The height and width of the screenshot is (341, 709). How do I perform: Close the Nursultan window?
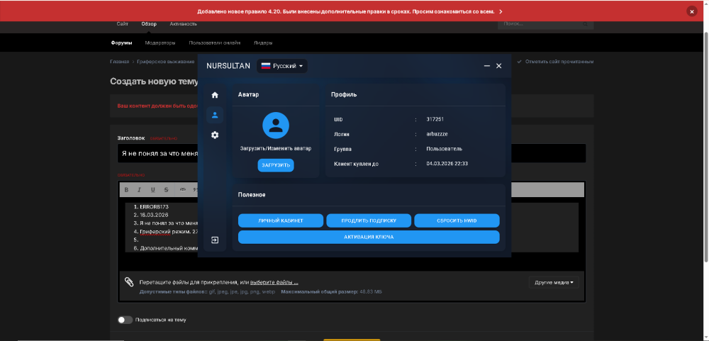point(498,66)
